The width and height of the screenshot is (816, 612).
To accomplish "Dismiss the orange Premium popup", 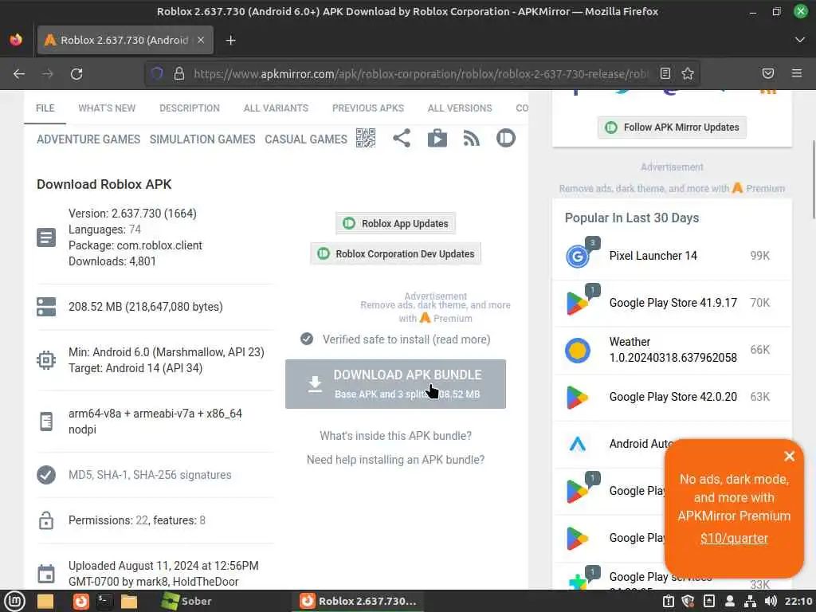I will click(x=789, y=457).
